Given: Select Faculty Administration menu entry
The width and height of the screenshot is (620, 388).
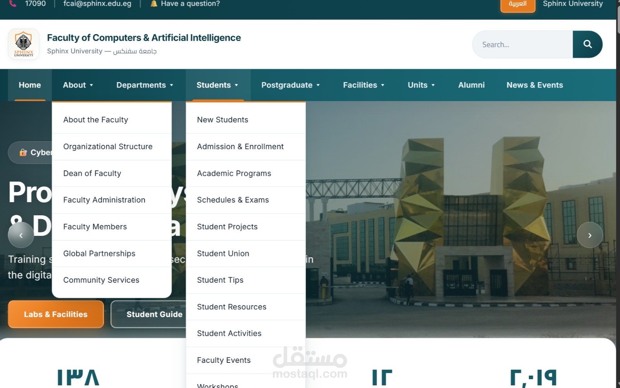Looking at the screenshot, I should [112, 200].
